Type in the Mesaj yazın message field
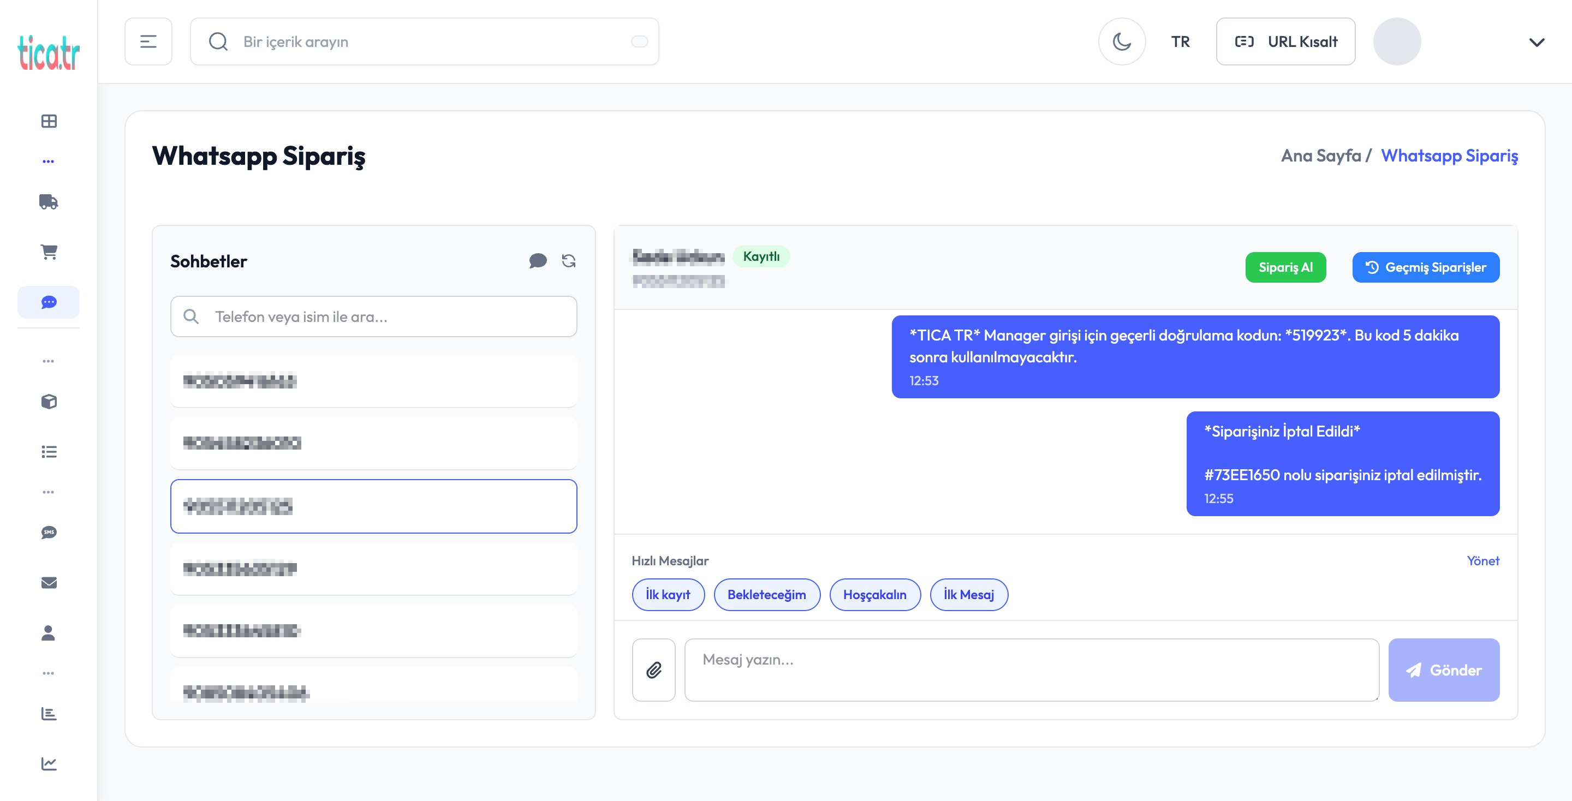This screenshot has width=1572, height=801. click(x=1031, y=670)
